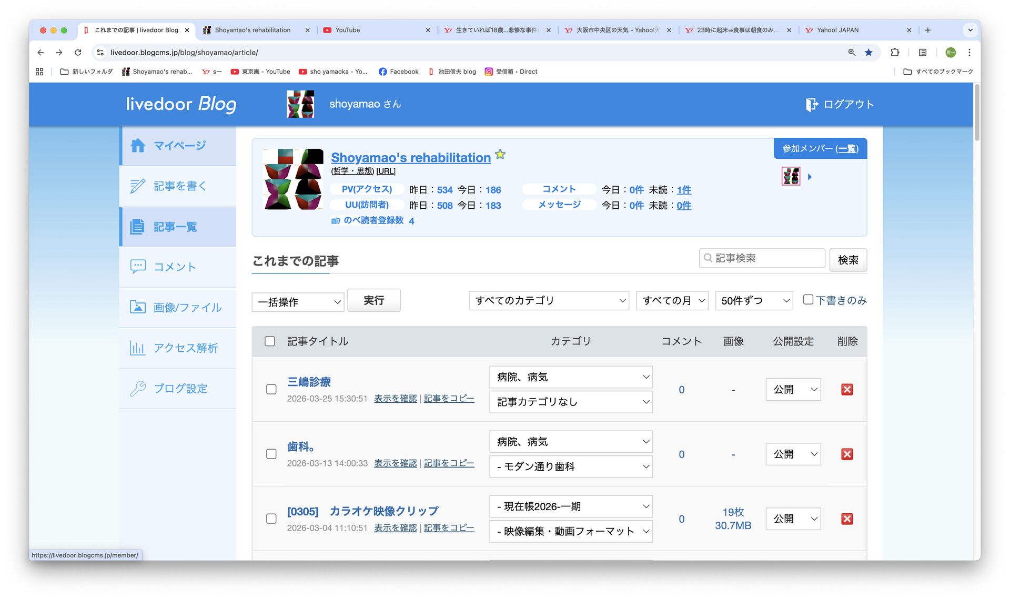Image resolution: width=1010 pixels, height=599 pixels.
Task: Open the 画像/ファイル image manager icon
Action: pos(138,307)
